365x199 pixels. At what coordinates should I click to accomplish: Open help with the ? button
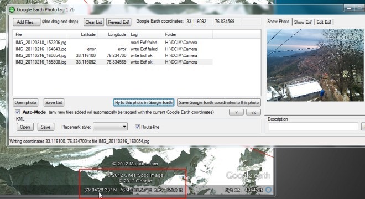(236, 112)
